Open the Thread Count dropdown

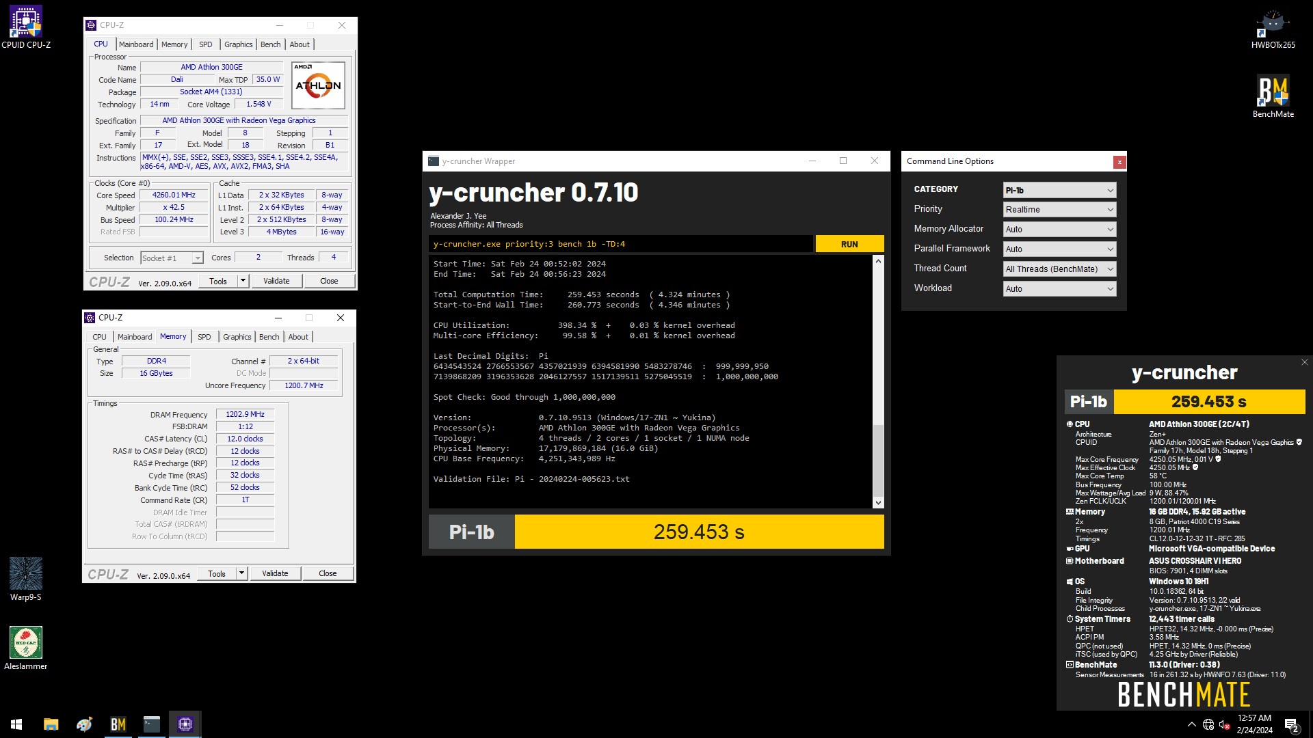(x=1059, y=269)
